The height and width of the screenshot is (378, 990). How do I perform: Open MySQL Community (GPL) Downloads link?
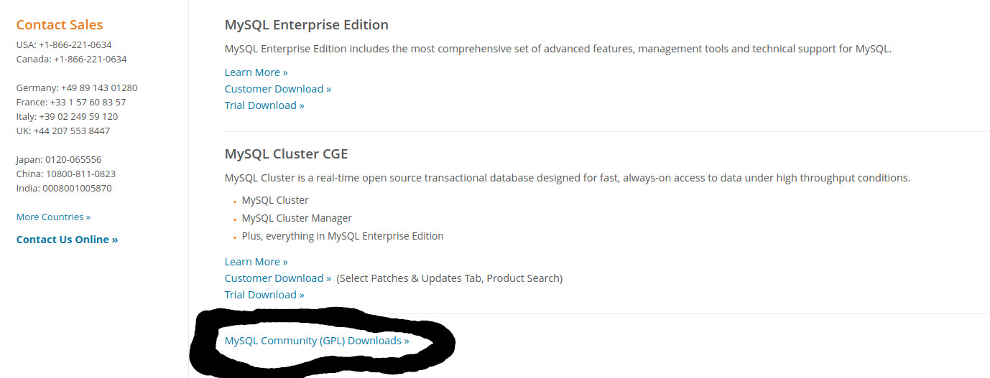click(317, 341)
